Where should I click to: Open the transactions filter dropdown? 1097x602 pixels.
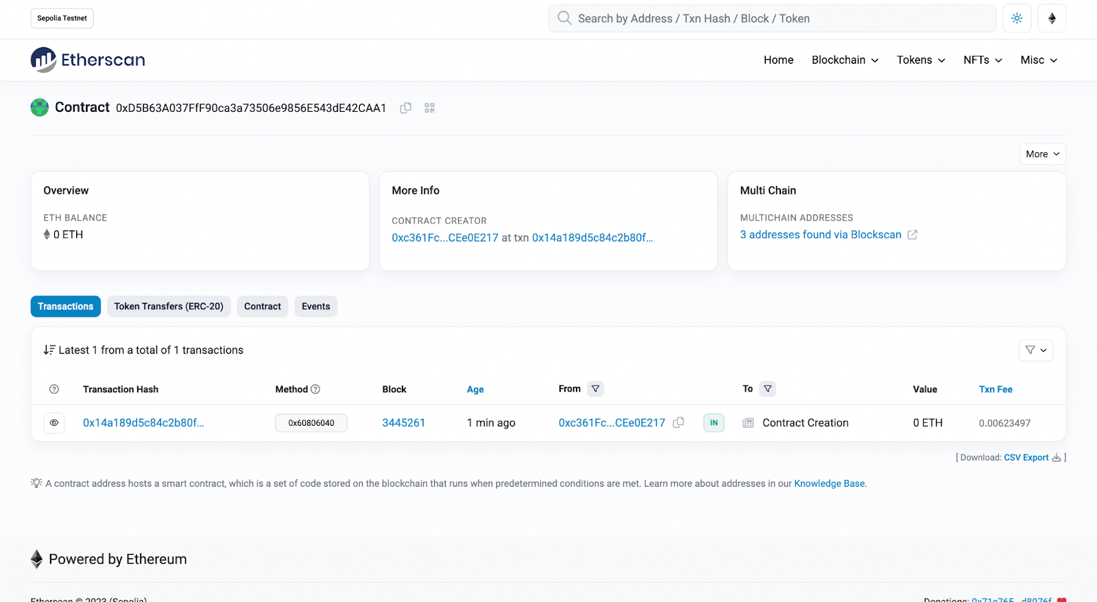tap(1035, 350)
